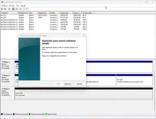
Task: Open the Ver menu
Action: (18, 6)
